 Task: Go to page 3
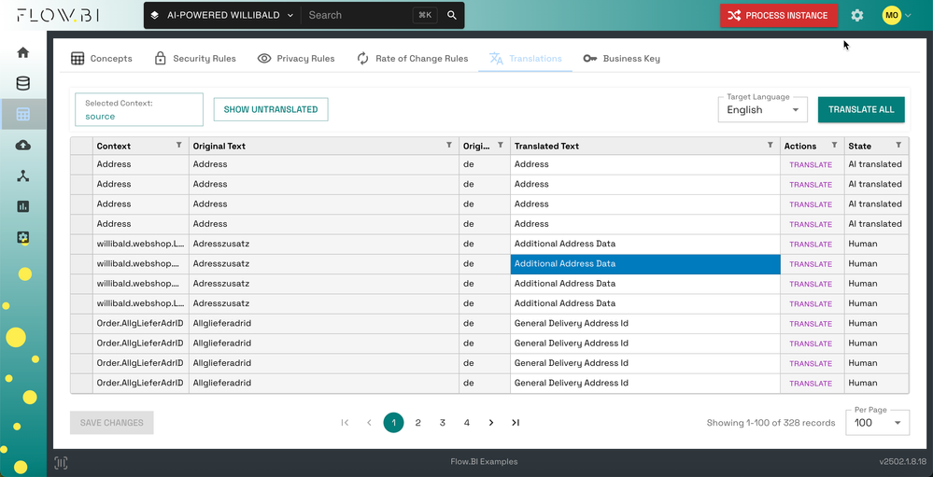click(443, 422)
